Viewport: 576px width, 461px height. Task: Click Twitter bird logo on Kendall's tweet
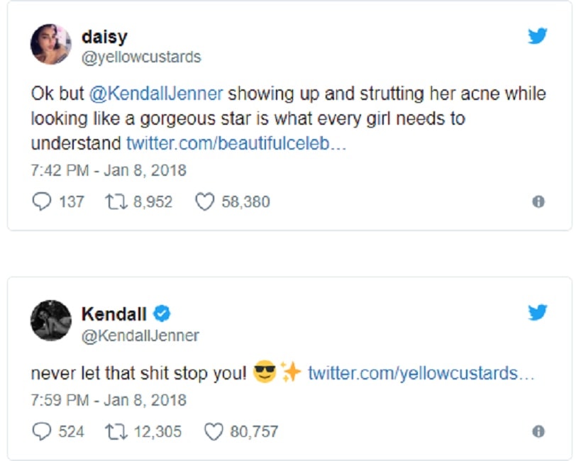point(538,312)
